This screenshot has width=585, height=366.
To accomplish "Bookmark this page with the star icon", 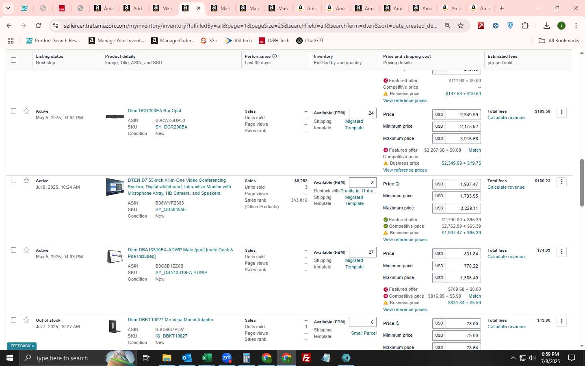I will click(461, 26).
